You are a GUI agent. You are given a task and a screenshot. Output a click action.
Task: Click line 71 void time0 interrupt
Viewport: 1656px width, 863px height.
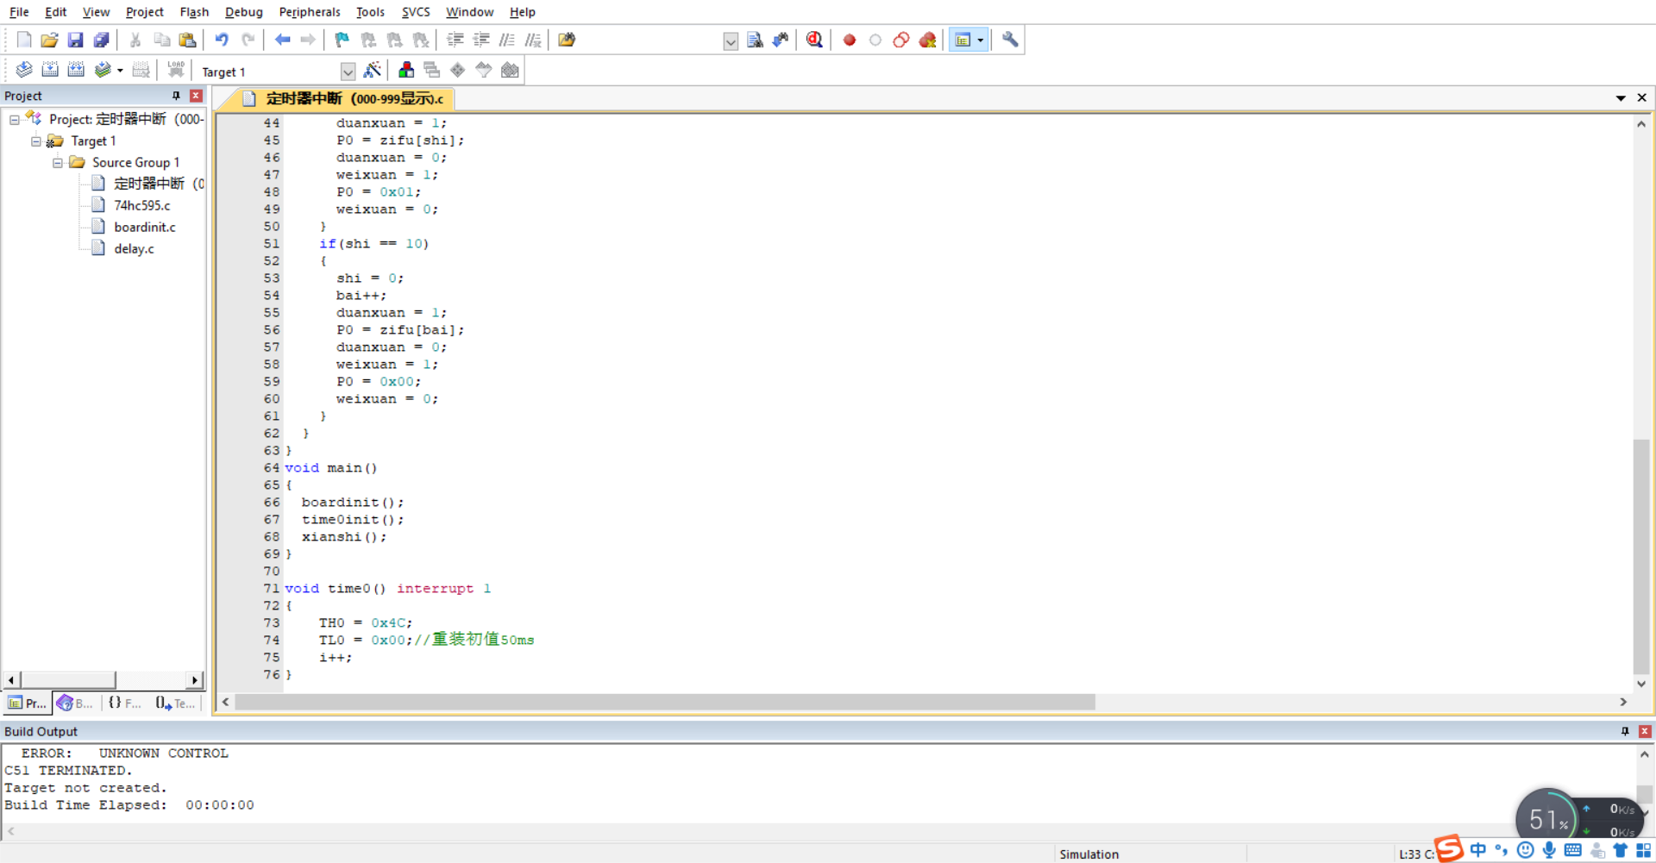click(388, 589)
